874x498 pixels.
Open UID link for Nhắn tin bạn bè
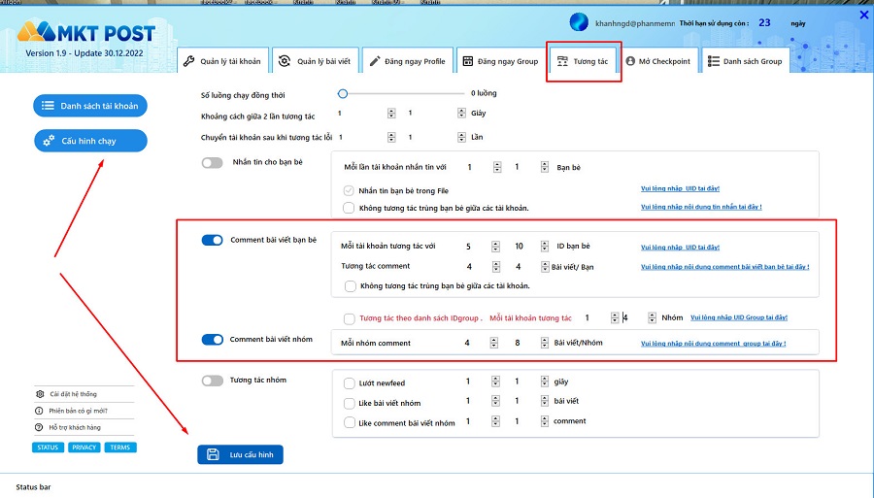point(680,188)
